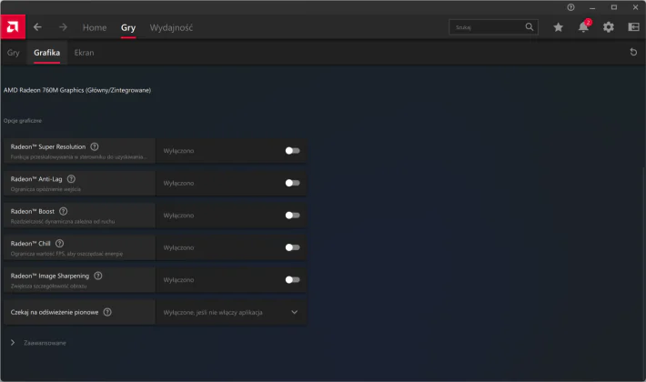Switch to the Wydajność tab

pos(171,27)
